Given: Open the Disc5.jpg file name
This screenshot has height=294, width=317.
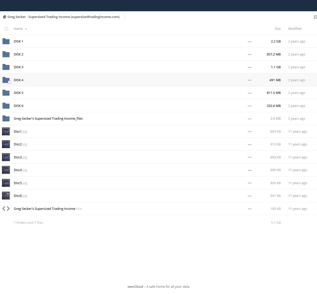Looking at the screenshot, I should point(21,183).
